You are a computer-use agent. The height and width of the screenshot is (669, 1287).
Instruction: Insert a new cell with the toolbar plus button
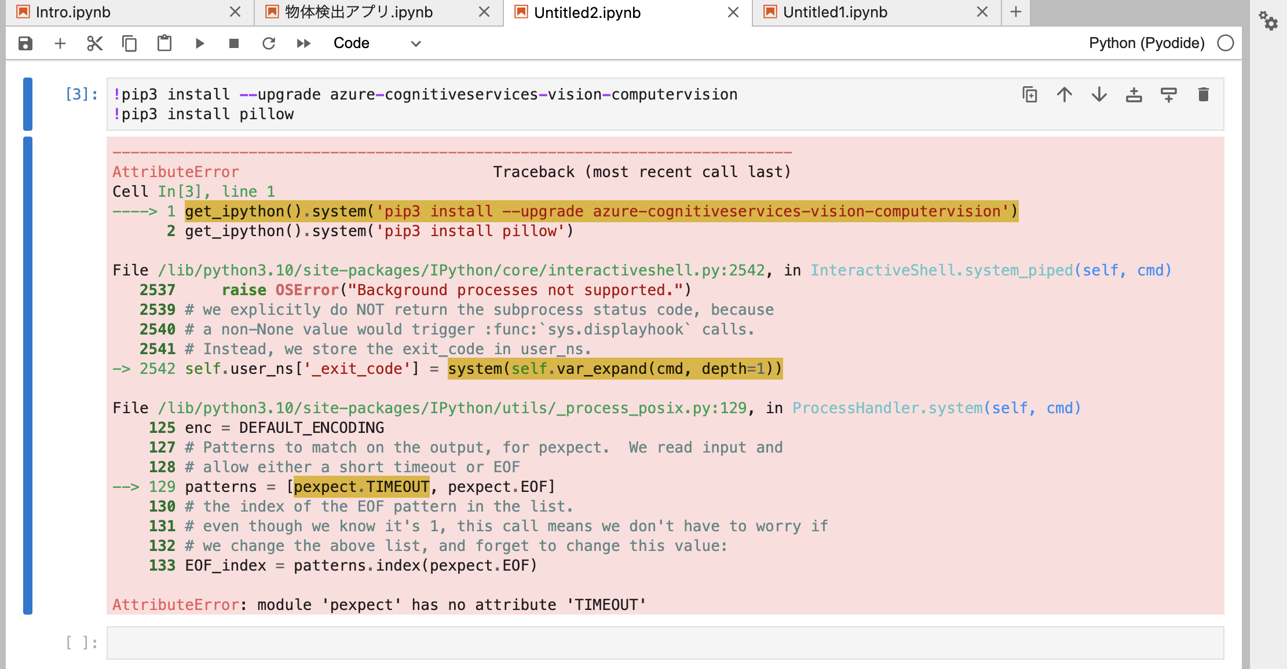tap(60, 43)
